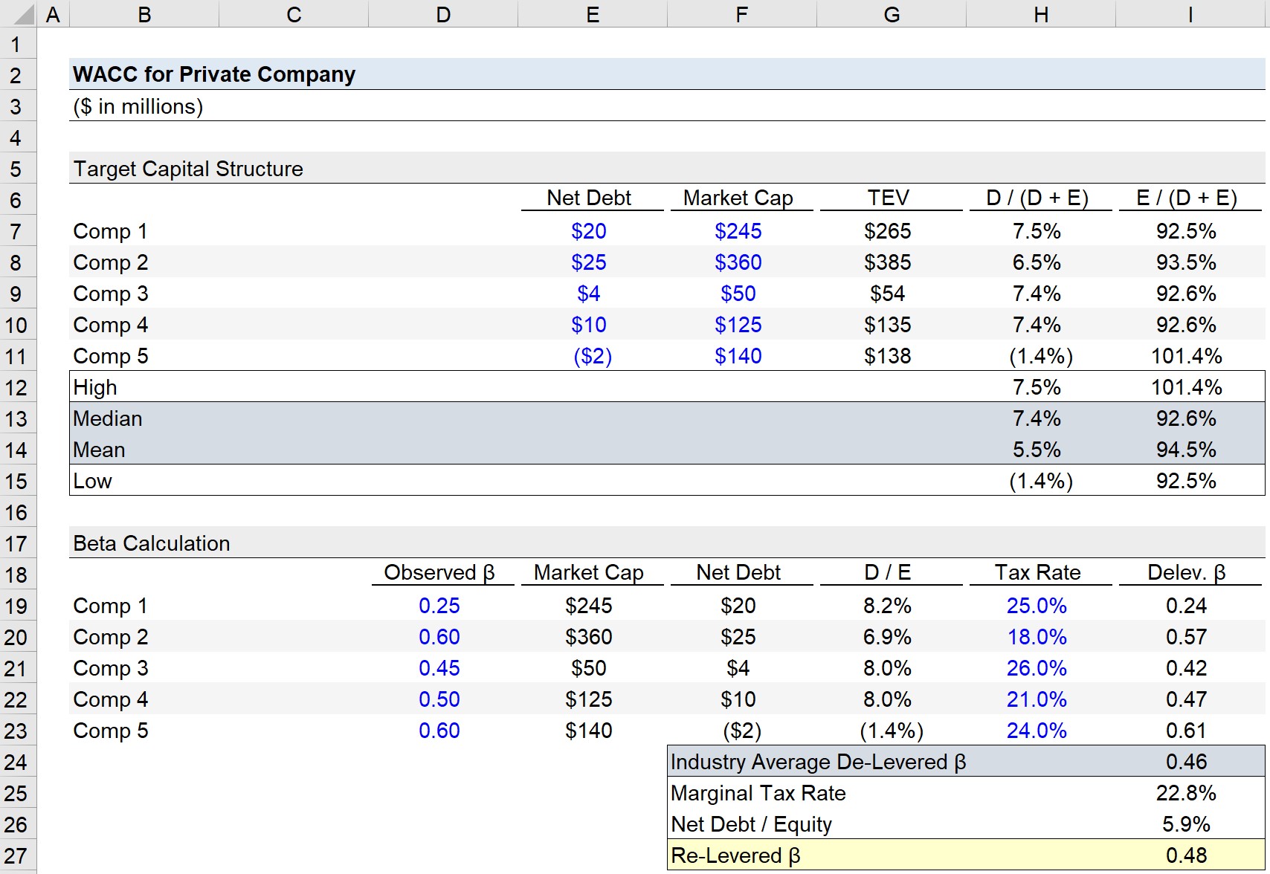Click Comp 2 D/E value 6.9%
This screenshot has width=1270, height=874.
click(x=888, y=637)
